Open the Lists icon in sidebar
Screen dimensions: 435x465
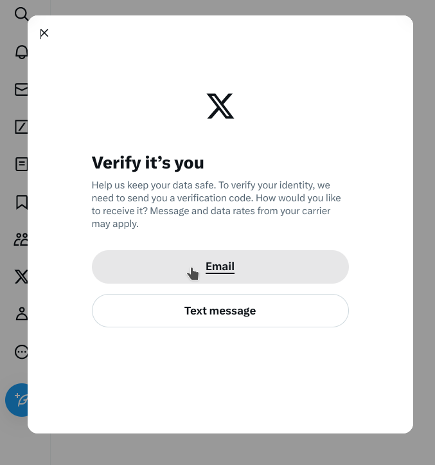click(21, 164)
